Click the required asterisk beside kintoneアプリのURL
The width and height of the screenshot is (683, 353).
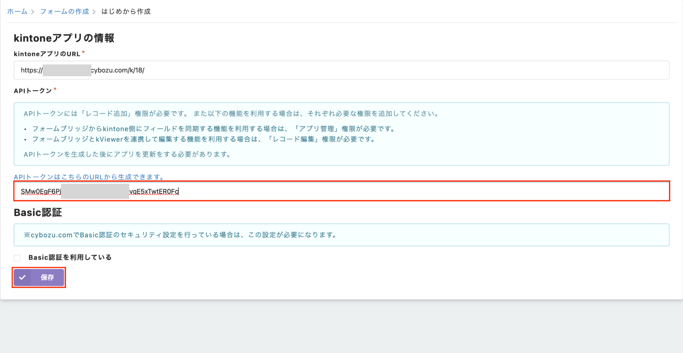[83, 52]
